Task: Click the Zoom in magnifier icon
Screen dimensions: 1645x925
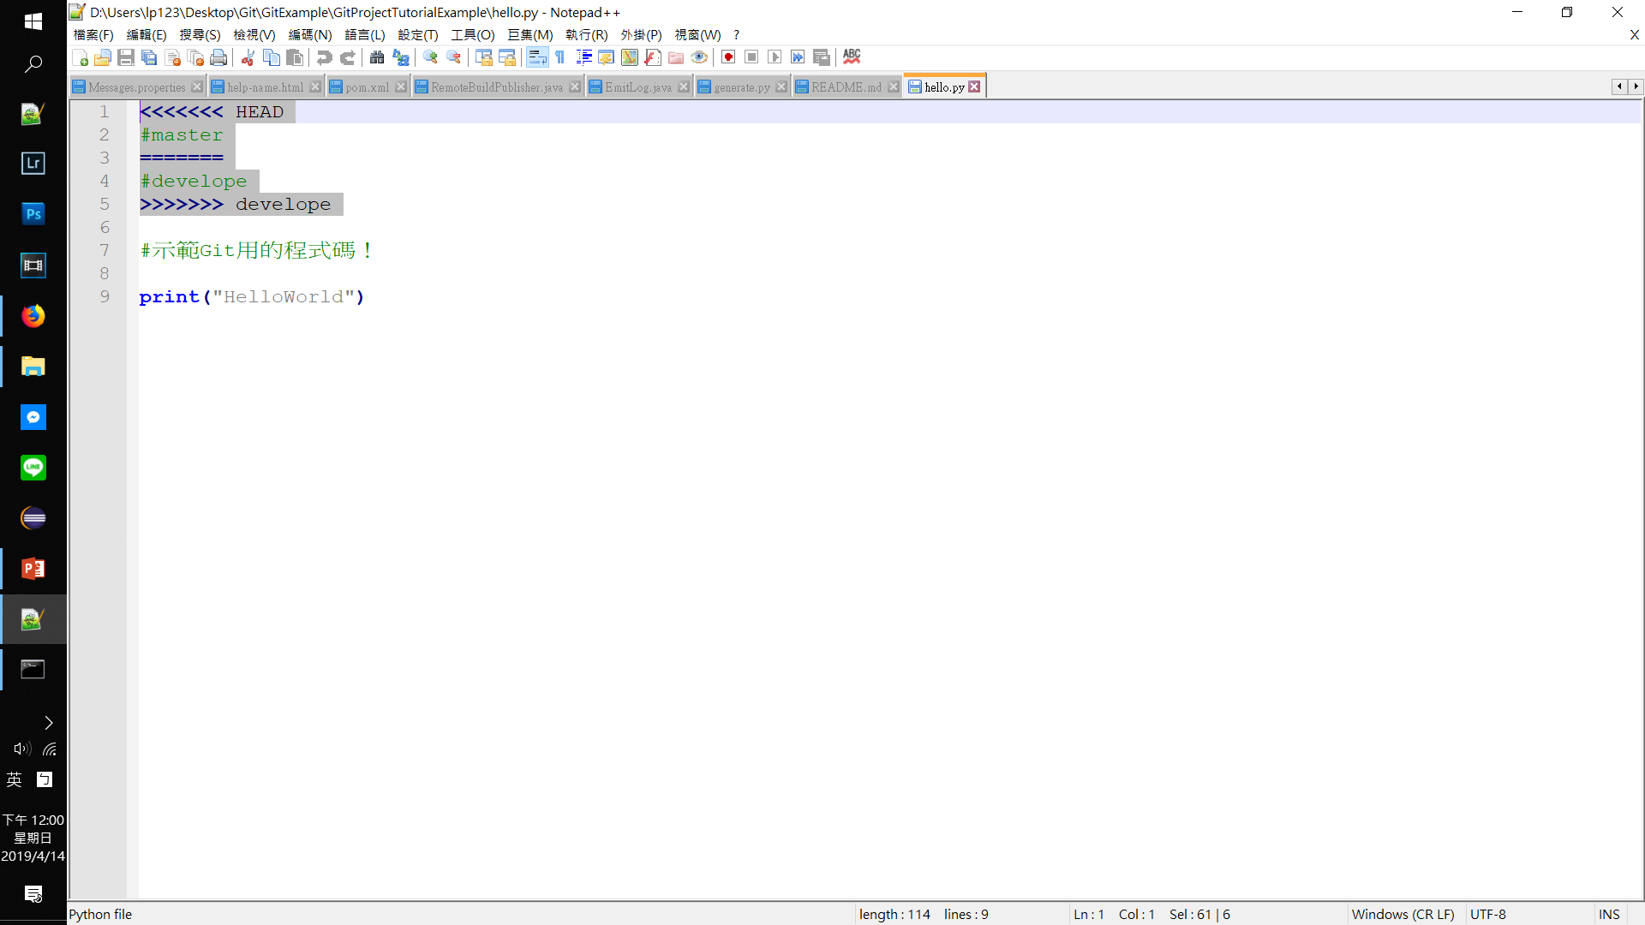Action: [x=430, y=57]
